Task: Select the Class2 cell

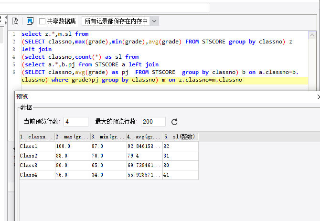Action: point(37,156)
